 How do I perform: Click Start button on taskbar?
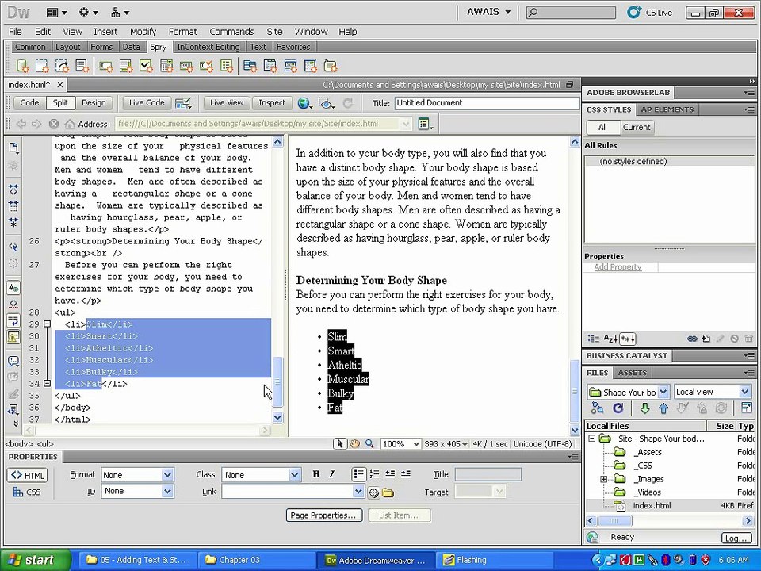(35, 560)
